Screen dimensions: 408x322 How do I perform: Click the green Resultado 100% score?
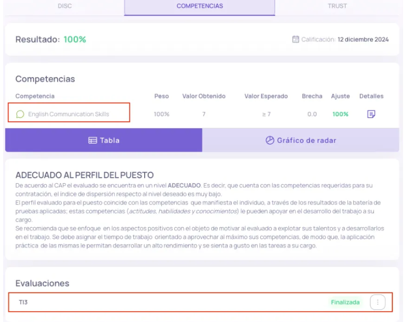(x=75, y=40)
